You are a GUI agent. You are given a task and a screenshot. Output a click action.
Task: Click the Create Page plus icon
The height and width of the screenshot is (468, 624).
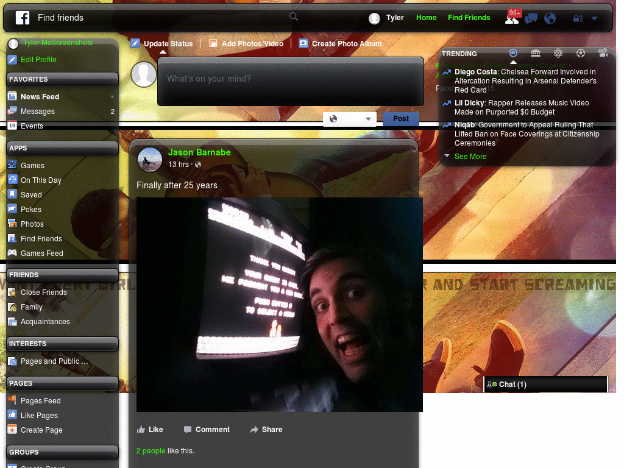12,430
